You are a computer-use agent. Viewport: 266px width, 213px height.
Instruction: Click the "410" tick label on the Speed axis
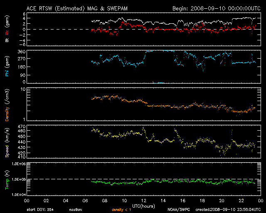pos(22,157)
